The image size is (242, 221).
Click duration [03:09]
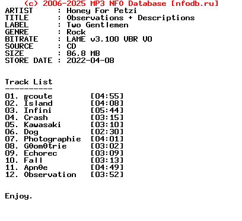[x=107, y=153]
